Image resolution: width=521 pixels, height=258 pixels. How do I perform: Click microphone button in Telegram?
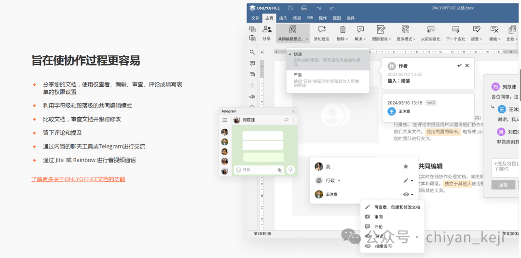pyautogui.click(x=291, y=170)
